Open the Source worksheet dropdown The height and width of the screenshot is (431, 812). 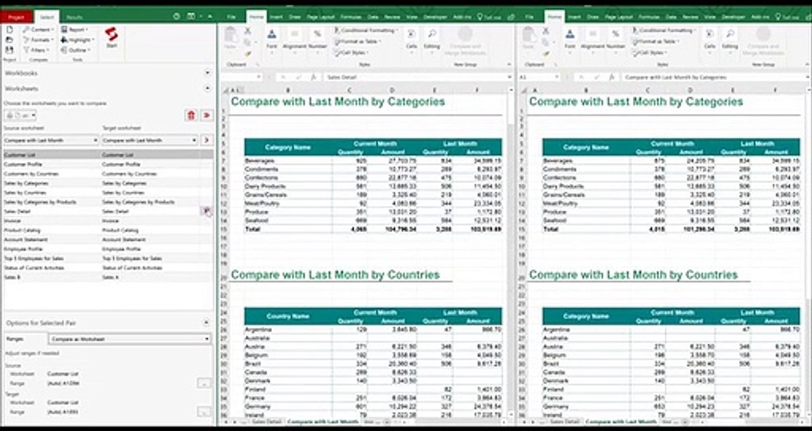(50, 140)
